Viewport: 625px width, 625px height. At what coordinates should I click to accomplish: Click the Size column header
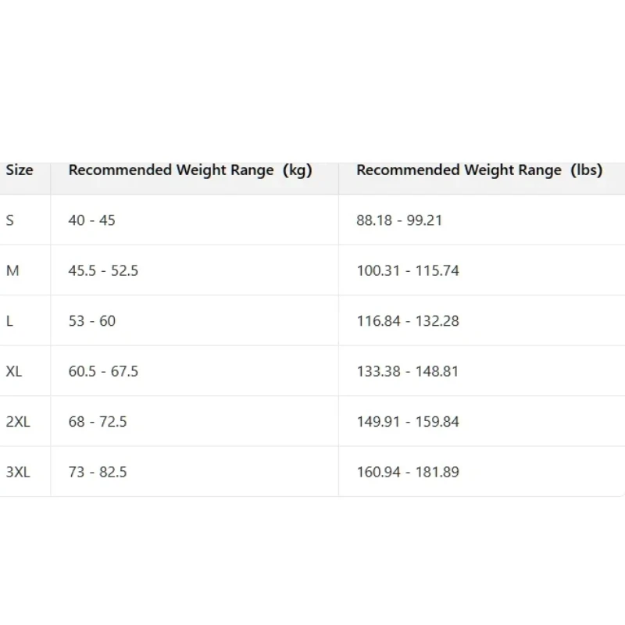[x=20, y=170]
